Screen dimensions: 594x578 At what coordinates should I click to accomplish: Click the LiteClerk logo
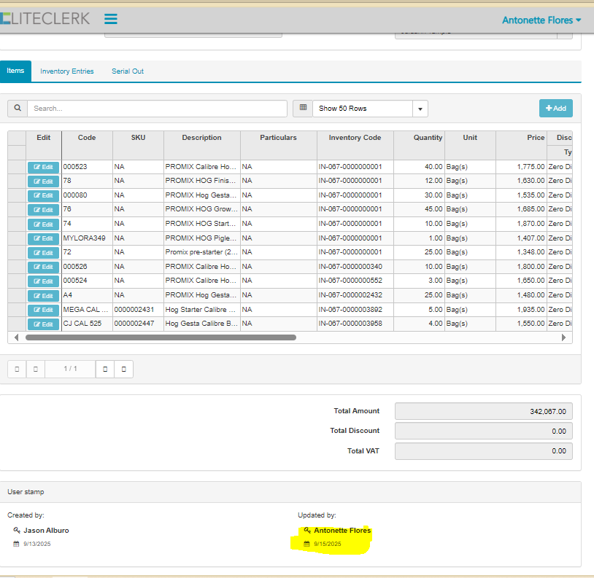point(45,19)
